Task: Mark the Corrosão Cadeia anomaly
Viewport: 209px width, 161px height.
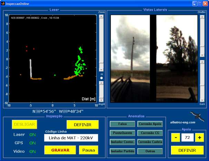Action: click(150, 142)
